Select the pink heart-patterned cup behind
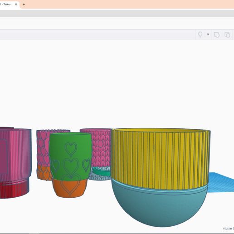The image size is (234, 234). click(x=43, y=148)
